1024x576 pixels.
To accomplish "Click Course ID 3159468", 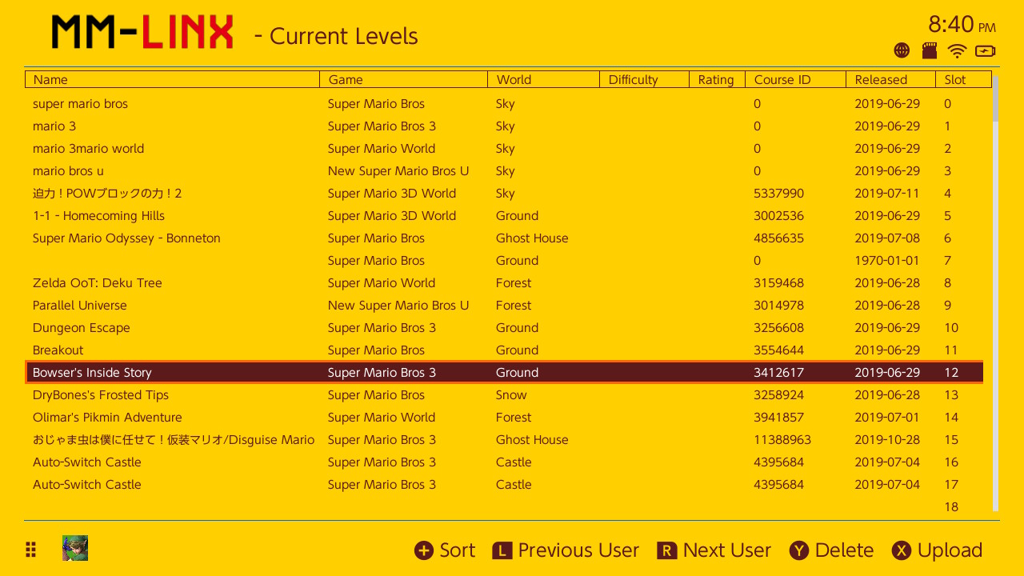I will [x=778, y=282].
